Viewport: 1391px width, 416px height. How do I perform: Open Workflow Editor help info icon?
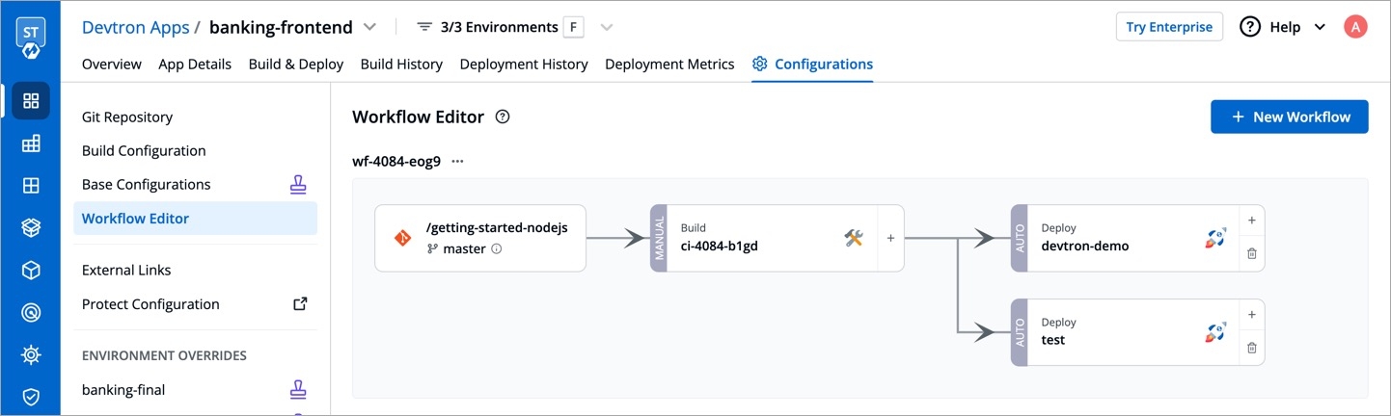[502, 117]
